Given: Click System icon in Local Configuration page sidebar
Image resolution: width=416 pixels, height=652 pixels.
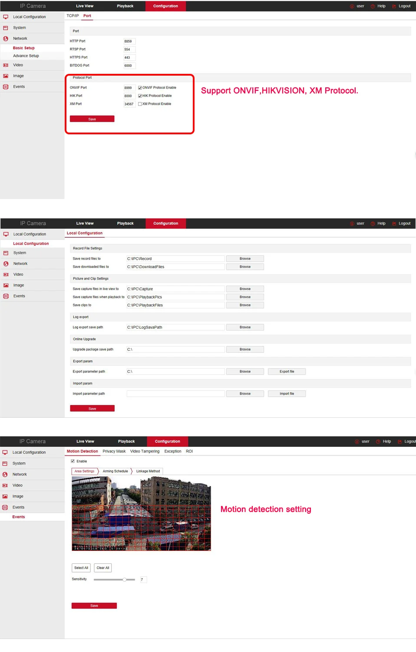Looking at the screenshot, I should click(6, 253).
